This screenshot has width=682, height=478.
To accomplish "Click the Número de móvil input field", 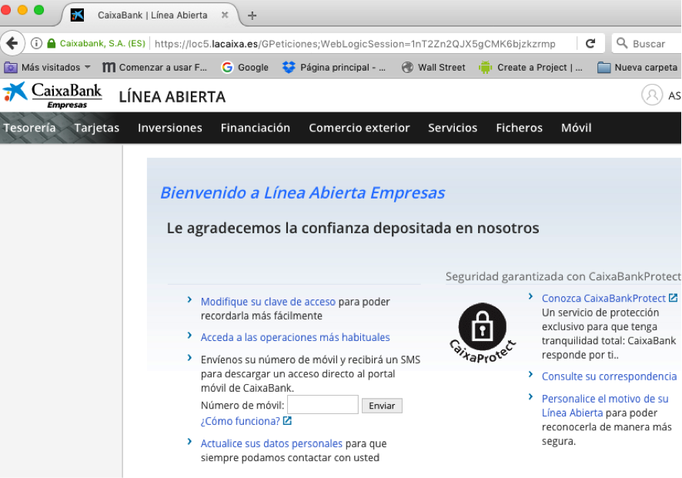I will pyautogui.click(x=323, y=405).
